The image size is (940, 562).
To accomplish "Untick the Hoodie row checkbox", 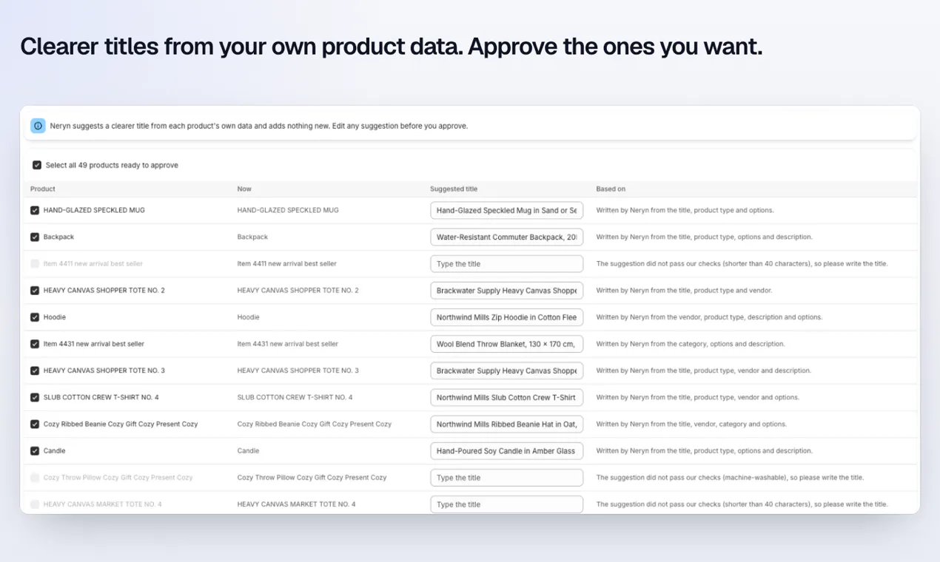I will [35, 317].
